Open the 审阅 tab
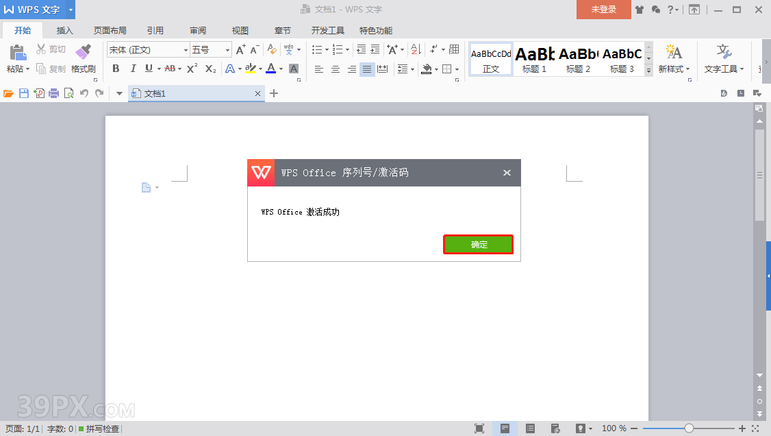This screenshot has height=436, width=771. click(x=198, y=31)
